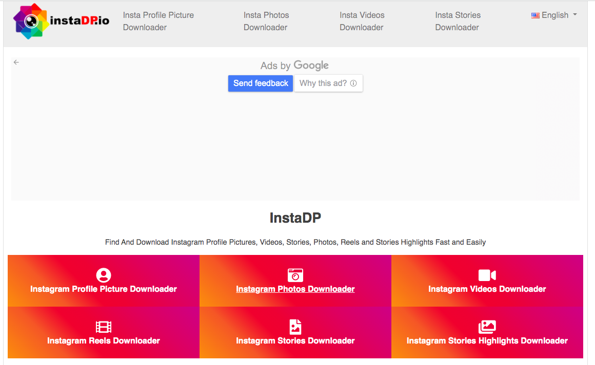
Task: Click the back arrow in the ad area
Action: [16, 62]
